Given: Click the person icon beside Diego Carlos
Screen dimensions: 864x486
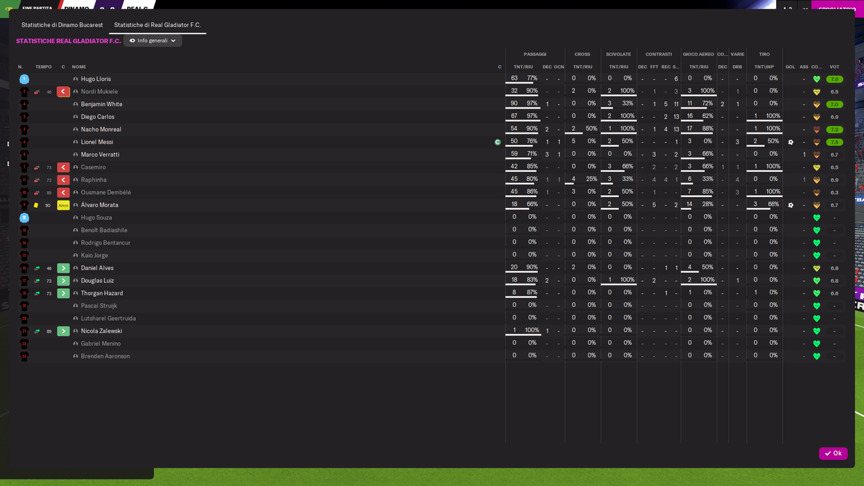Looking at the screenshot, I should (x=76, y=117).
